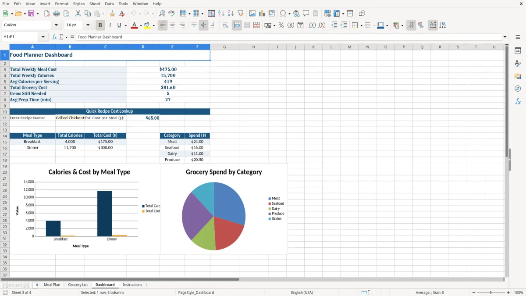Click the AutoFilter funnel icon
Viewport: 526px width, 296px height.
pyautogui.click(x=240, y=14)
